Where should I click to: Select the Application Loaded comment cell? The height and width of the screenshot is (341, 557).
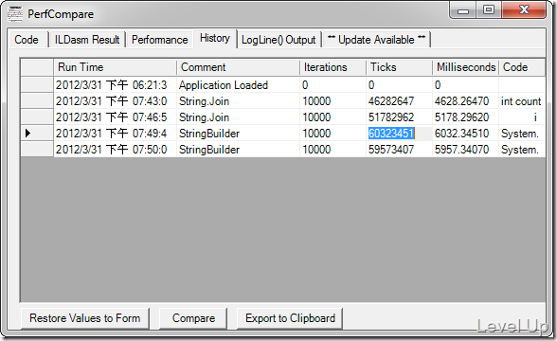click(238, 85)
